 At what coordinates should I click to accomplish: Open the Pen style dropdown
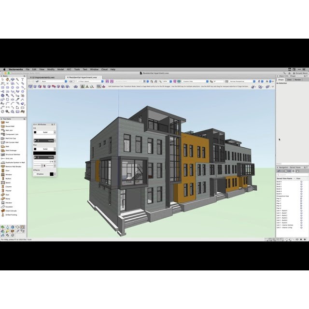coord(46,149)
